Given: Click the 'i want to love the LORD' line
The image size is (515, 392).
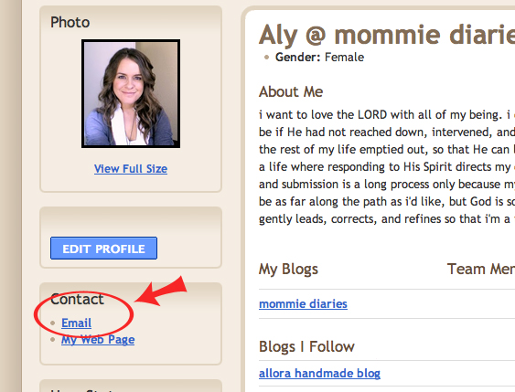Looking at the screenshot, I should [x=387, y=115].
